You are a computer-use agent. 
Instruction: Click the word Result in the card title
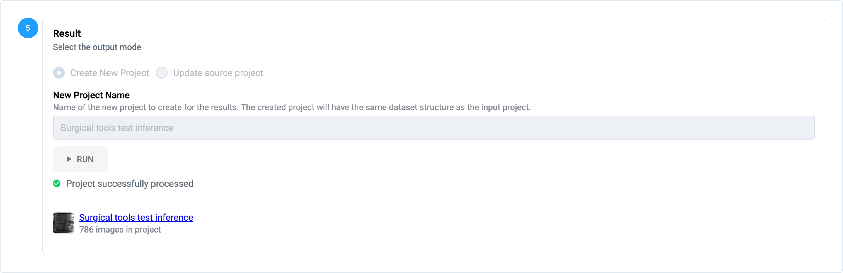[x=67, y=33]
